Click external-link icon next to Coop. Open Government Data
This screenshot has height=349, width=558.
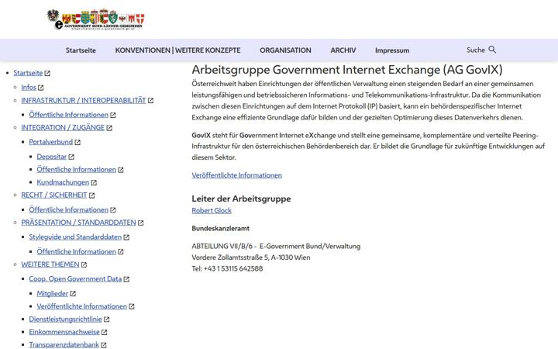(x=126, y=279)
